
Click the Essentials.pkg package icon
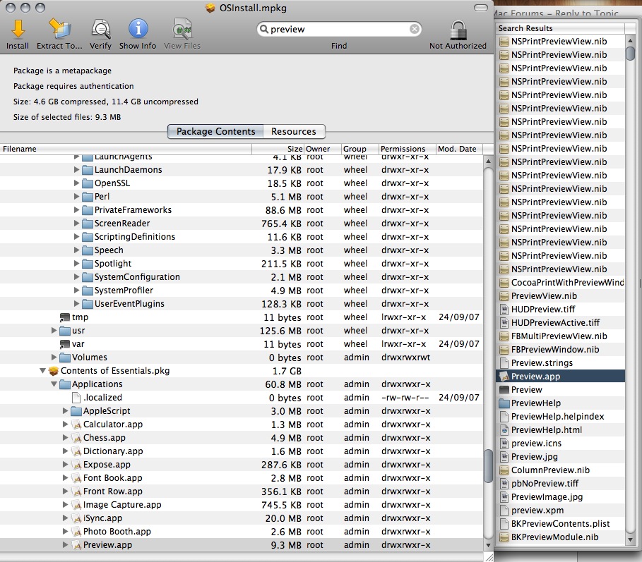(x=54, y=371)
